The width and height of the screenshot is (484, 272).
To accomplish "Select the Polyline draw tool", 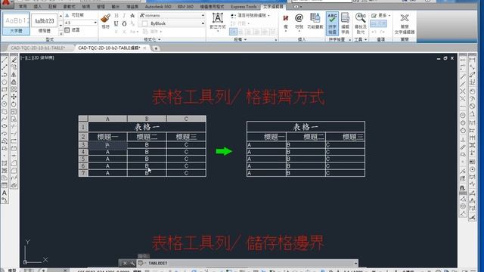I will [5, 75].
